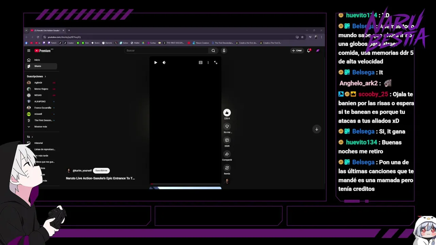436x245 pixels.
Task: Click the Crear button
Action: [297, 50]
